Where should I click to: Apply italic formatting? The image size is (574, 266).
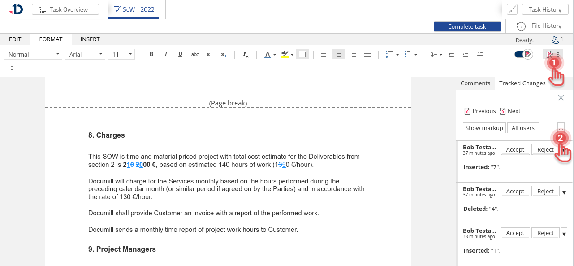tap(166, 54)
